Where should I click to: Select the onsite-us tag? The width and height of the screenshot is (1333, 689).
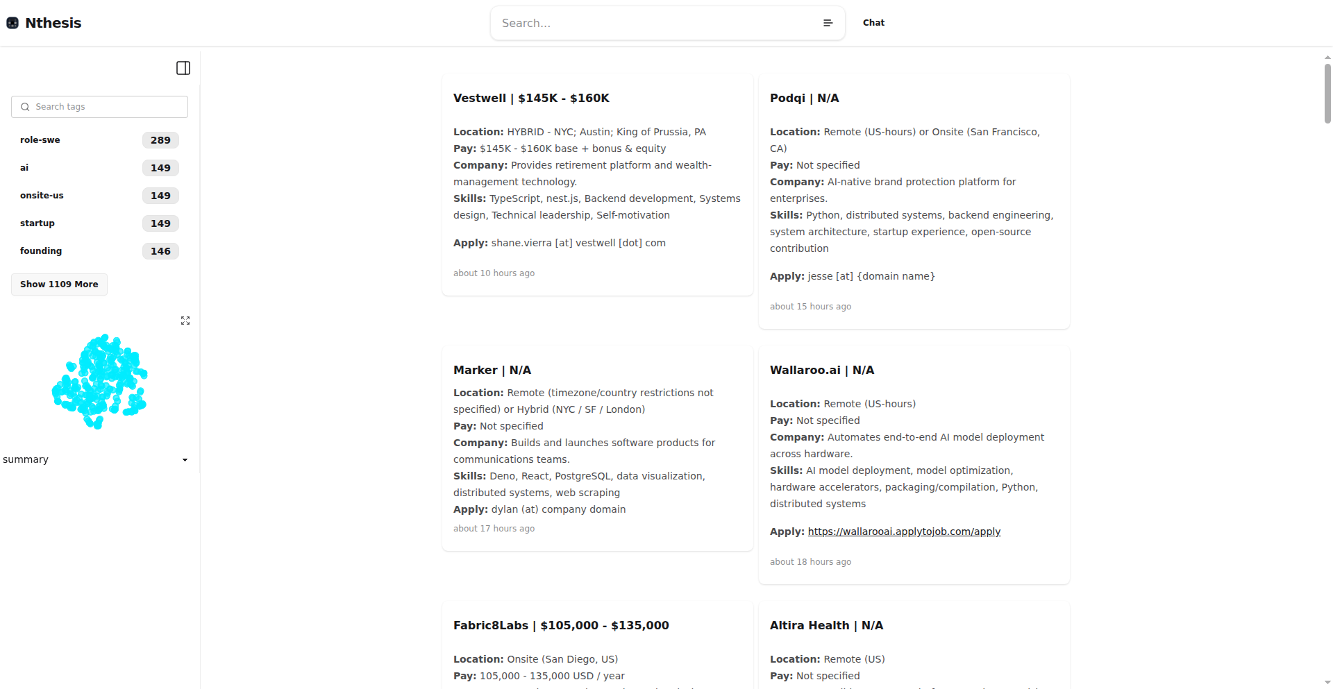pos(42,196)
